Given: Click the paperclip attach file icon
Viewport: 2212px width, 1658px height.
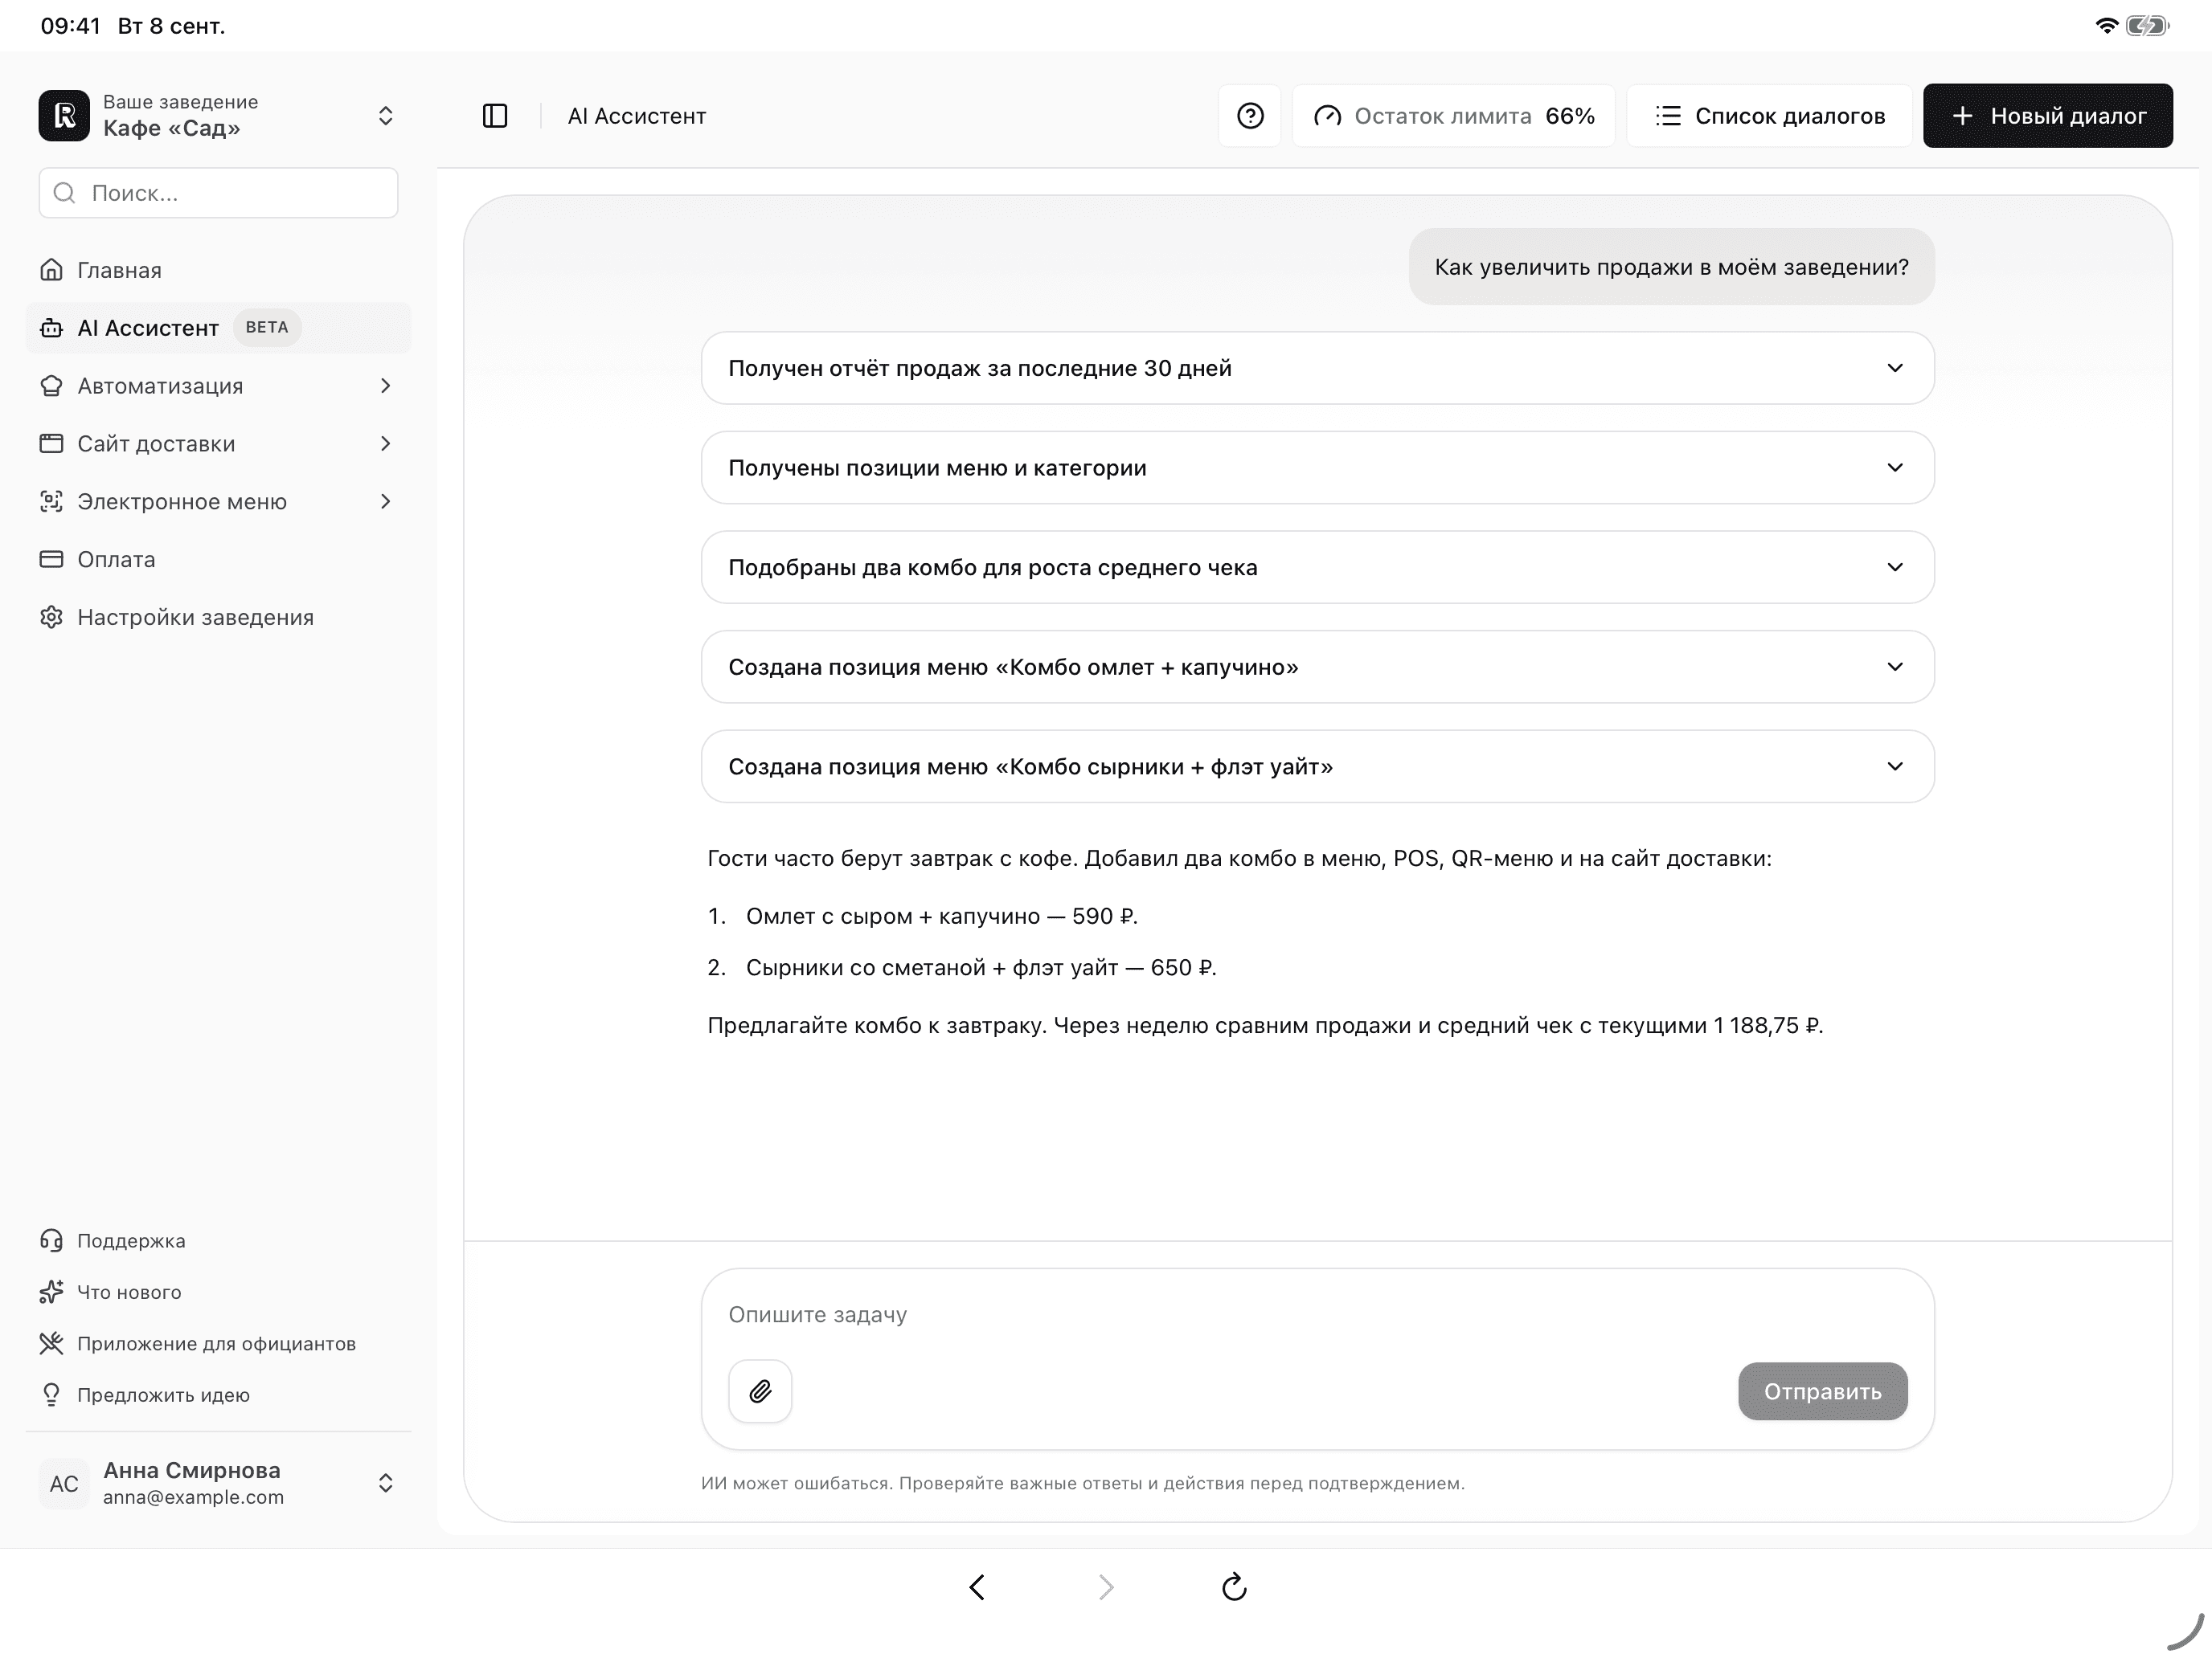Looking at the screenshot, I should pos(760,1391).
